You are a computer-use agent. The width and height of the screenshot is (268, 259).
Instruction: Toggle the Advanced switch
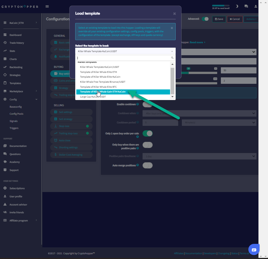[205, 19]
